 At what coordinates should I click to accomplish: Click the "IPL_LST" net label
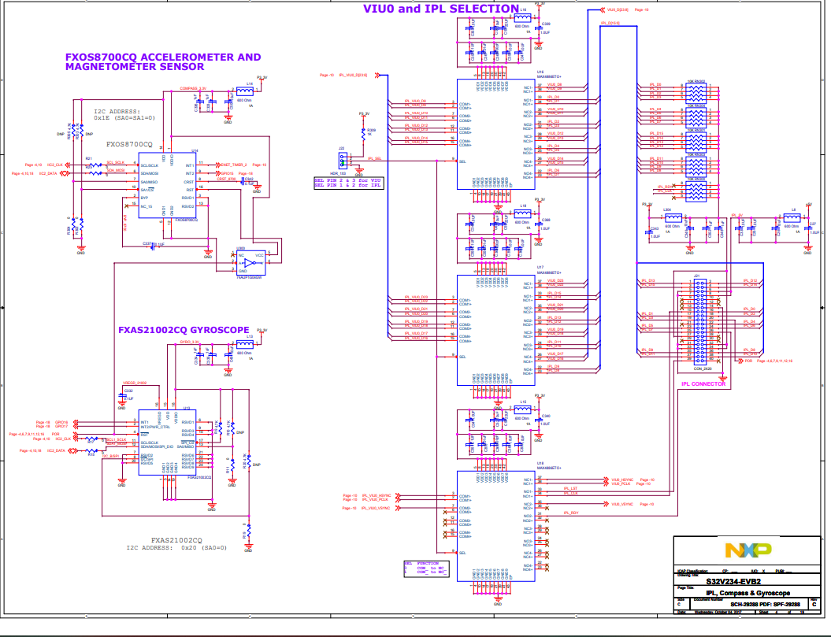(x=570, y=489)
